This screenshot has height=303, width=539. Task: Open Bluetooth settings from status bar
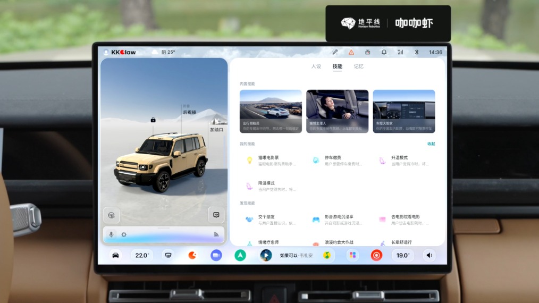pyautogui.click(x=416, y=52)
